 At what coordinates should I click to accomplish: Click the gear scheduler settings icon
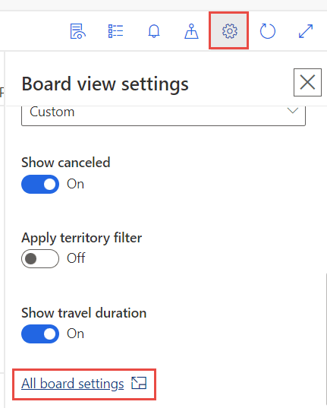coord(230,31)
